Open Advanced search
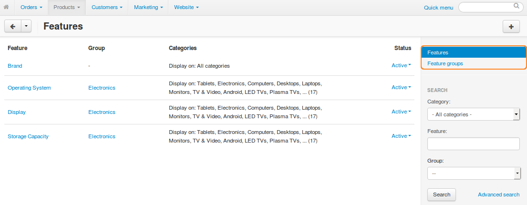The height and width of the screenshot is (205, 527). pyautogui.click(x=498, y=195)
